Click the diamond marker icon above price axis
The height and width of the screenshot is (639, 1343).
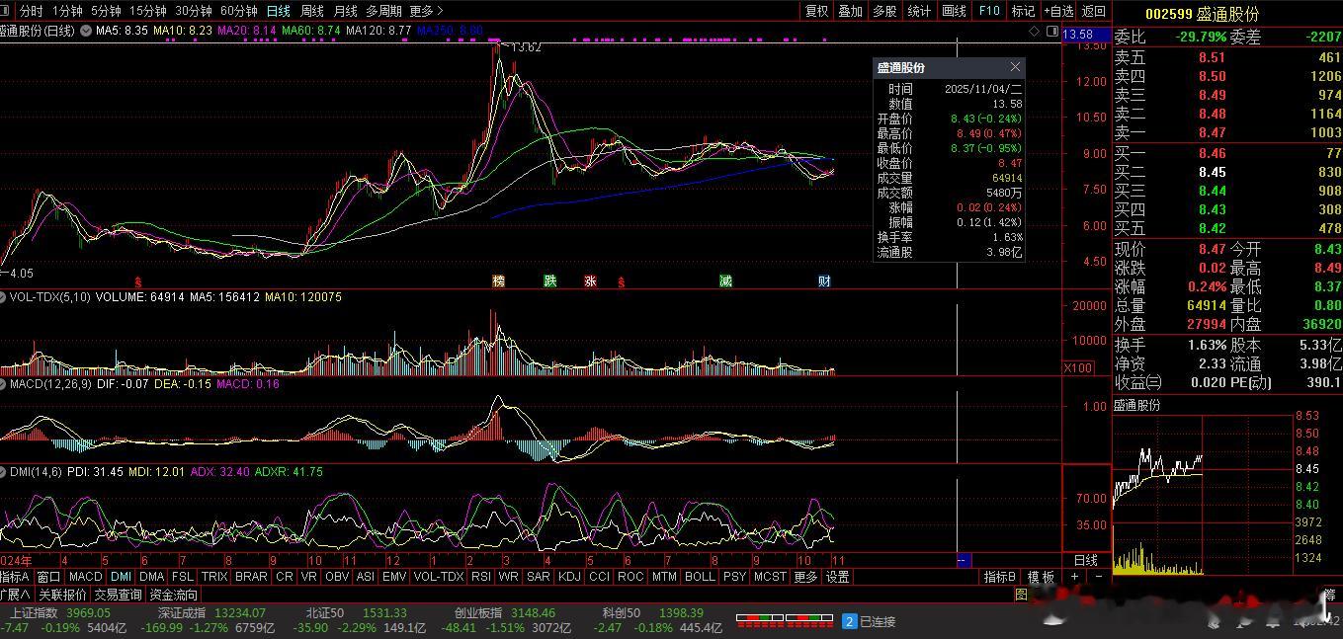point(1035,31)
